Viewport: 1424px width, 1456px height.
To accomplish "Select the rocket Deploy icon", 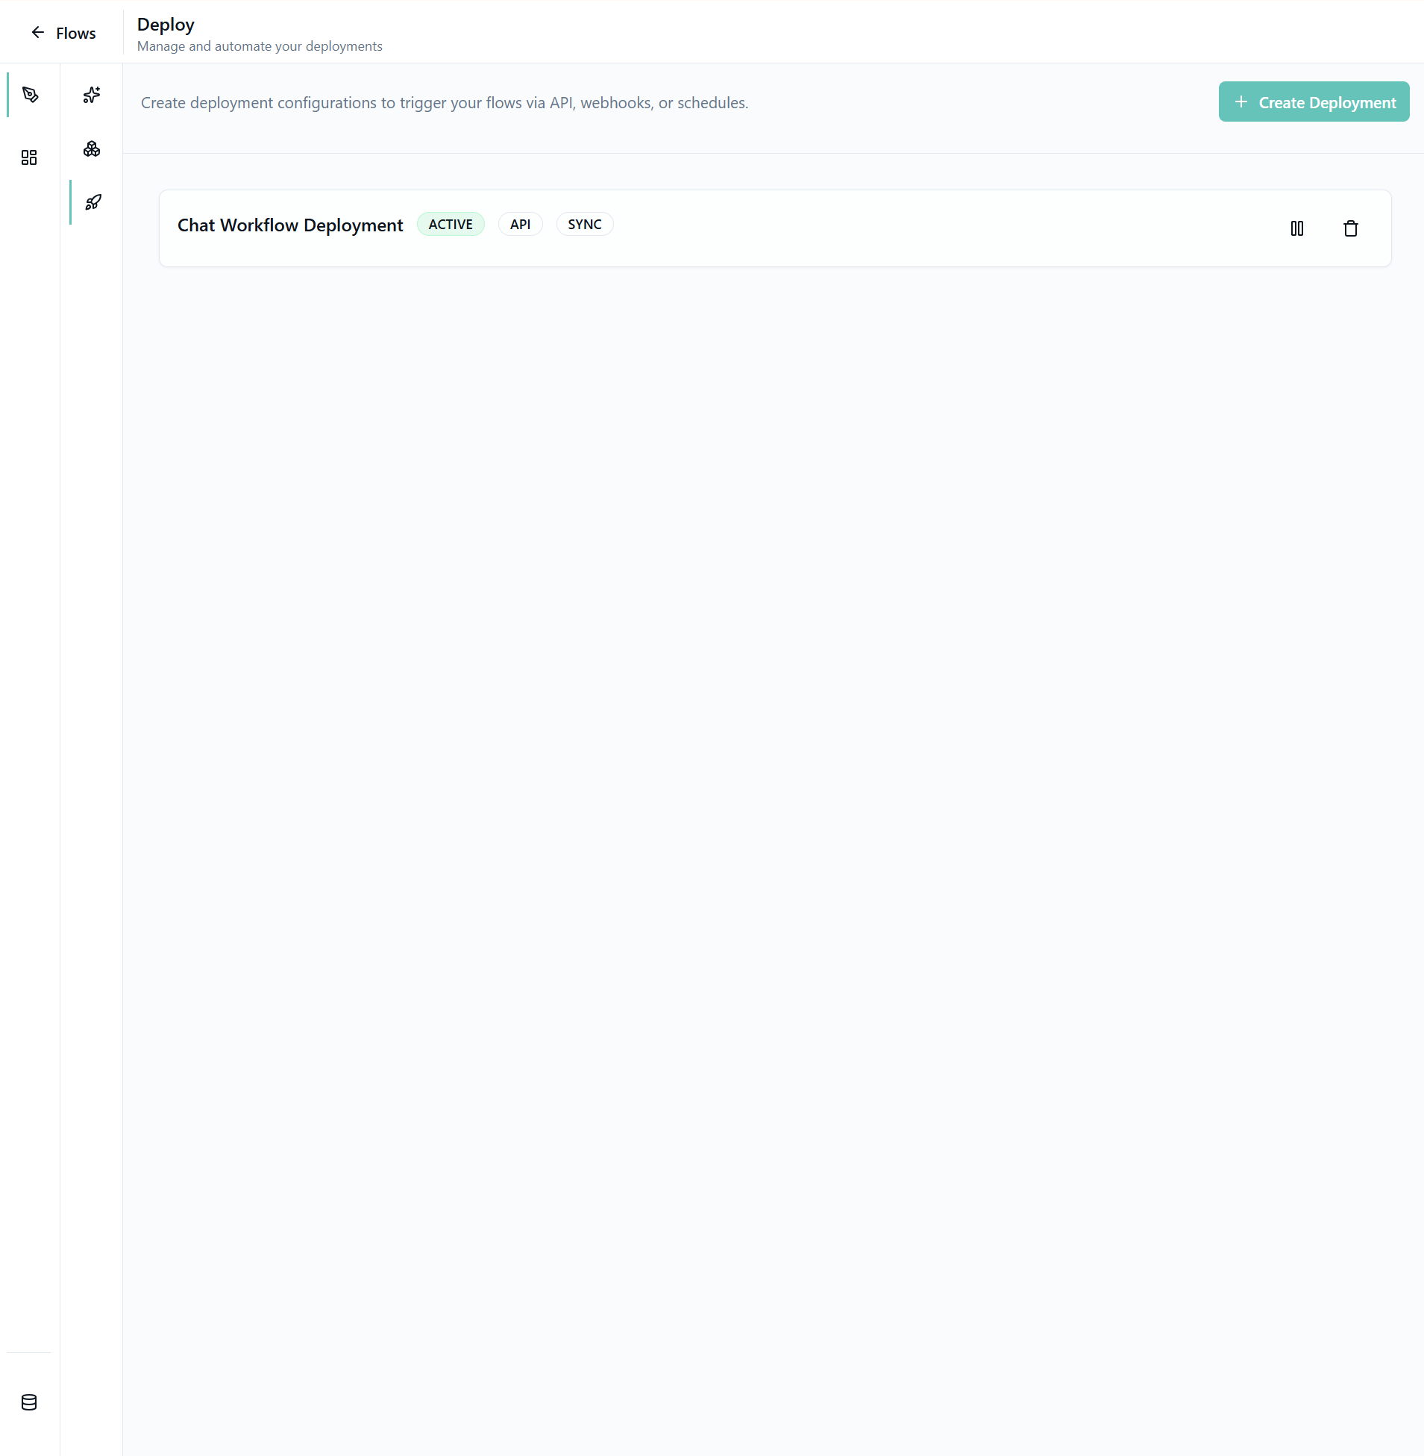I will click(92, 202).
